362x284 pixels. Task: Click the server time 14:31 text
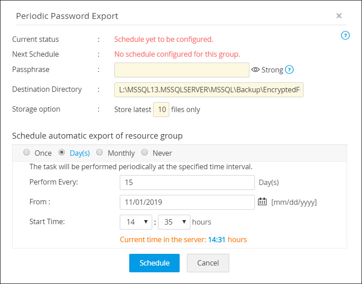pyautogui.click(x=217, y=239)
